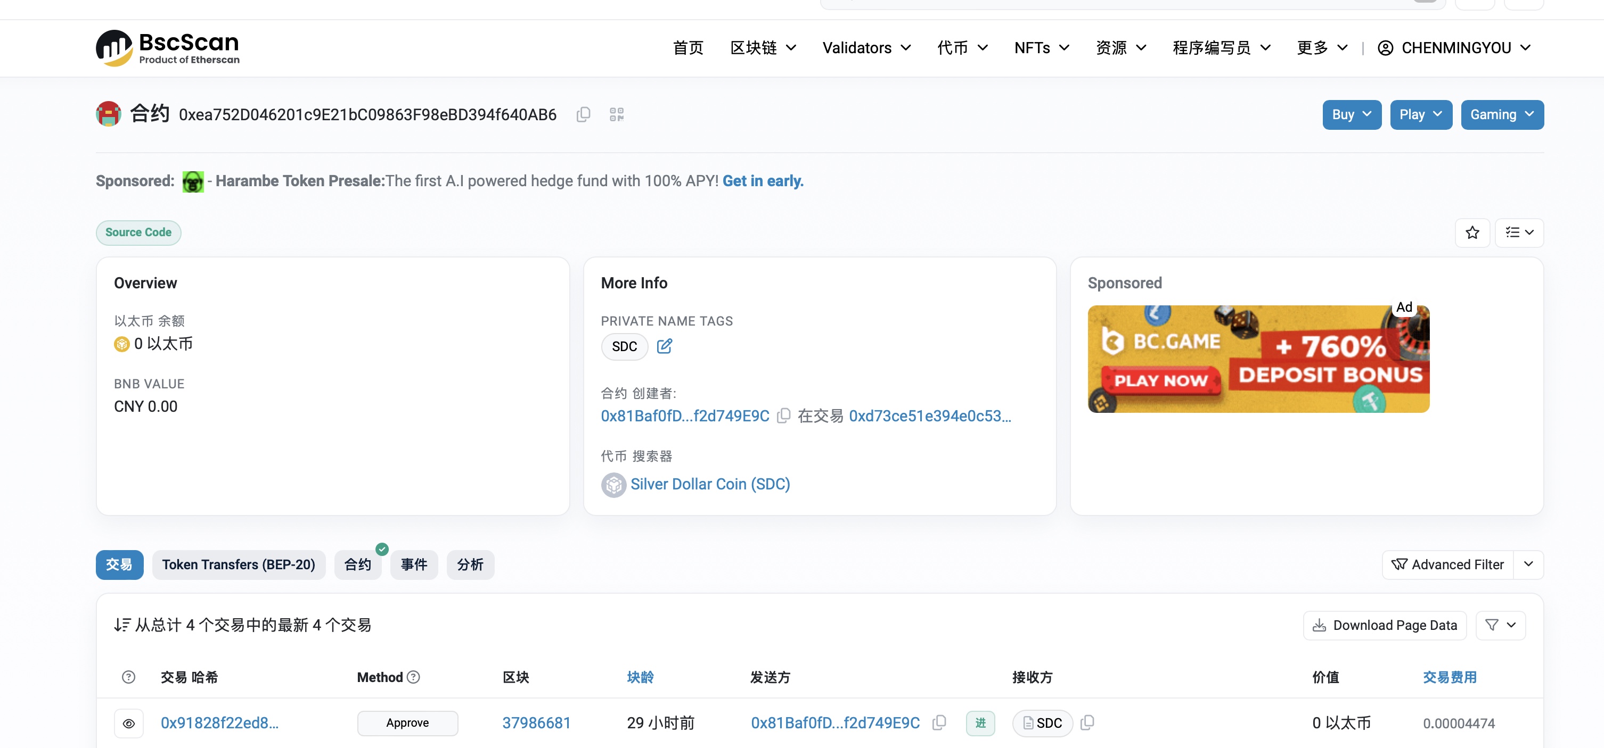Screen dimensions: 1604x748
Task: Toggle the 交易费用 fee column header
Action: click(1449, 677)
